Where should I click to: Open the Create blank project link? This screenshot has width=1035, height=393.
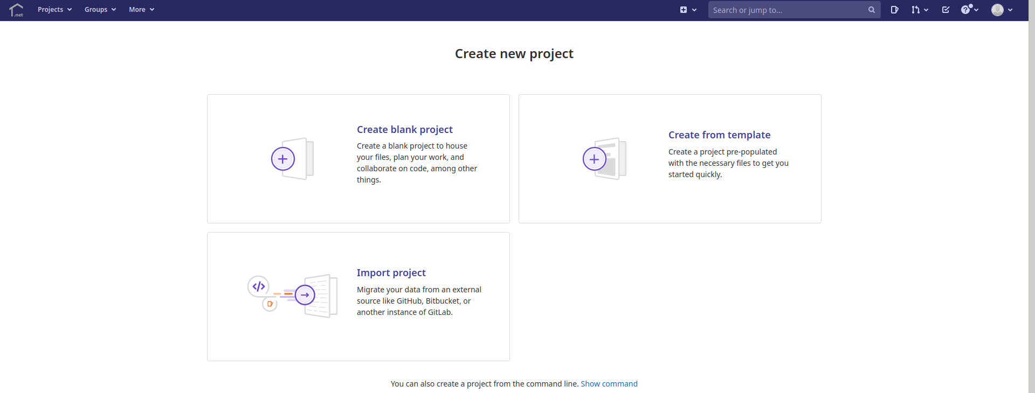coord(404,130)
